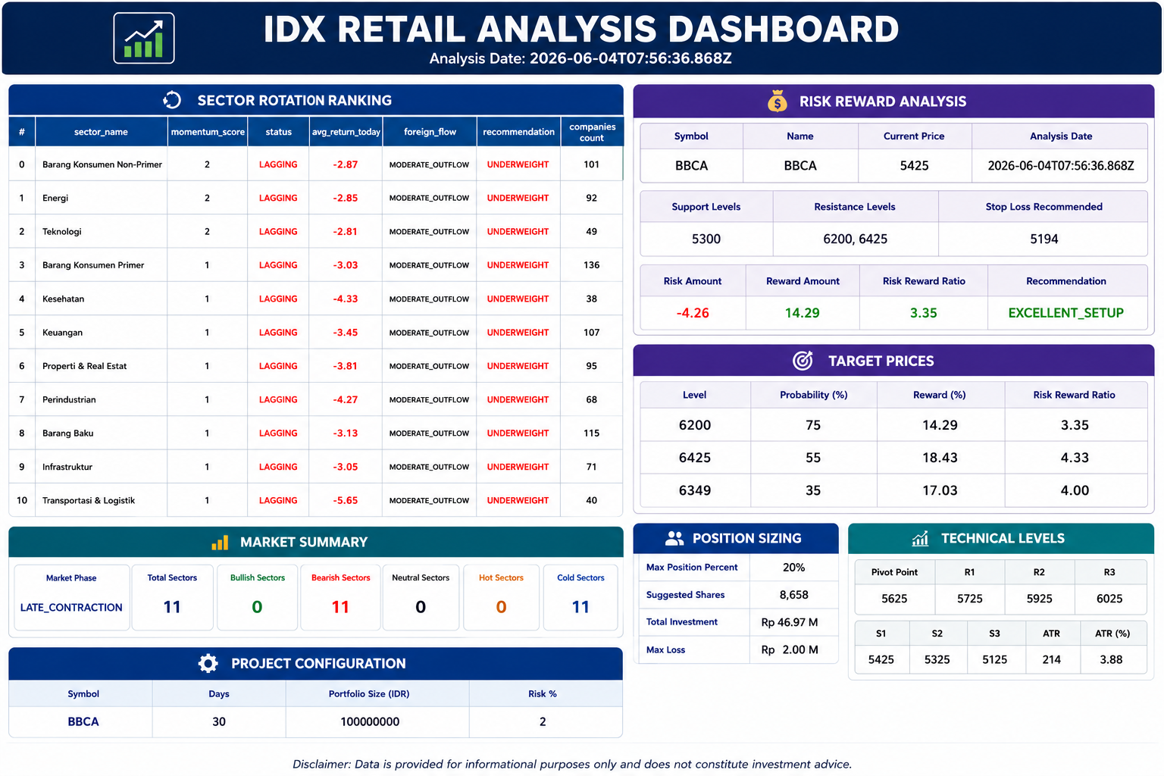Click the Suggested Shares value 8,658

pyautogui.click(x=793, y=595)
